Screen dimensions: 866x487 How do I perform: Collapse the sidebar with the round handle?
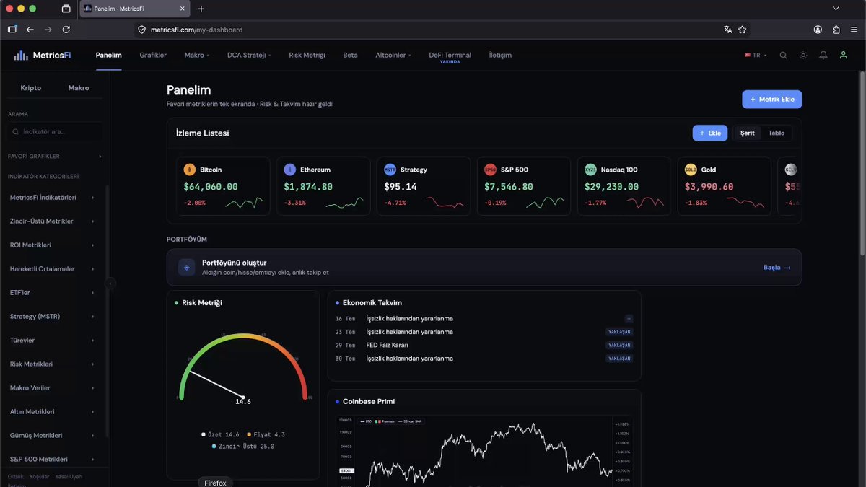(x=110, y=284)
